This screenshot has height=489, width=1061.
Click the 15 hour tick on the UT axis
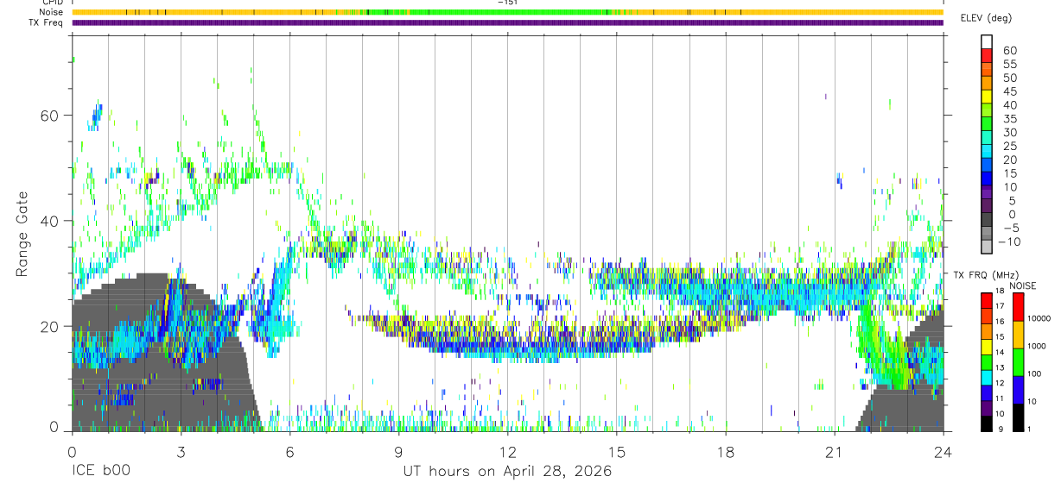[617, 452]
